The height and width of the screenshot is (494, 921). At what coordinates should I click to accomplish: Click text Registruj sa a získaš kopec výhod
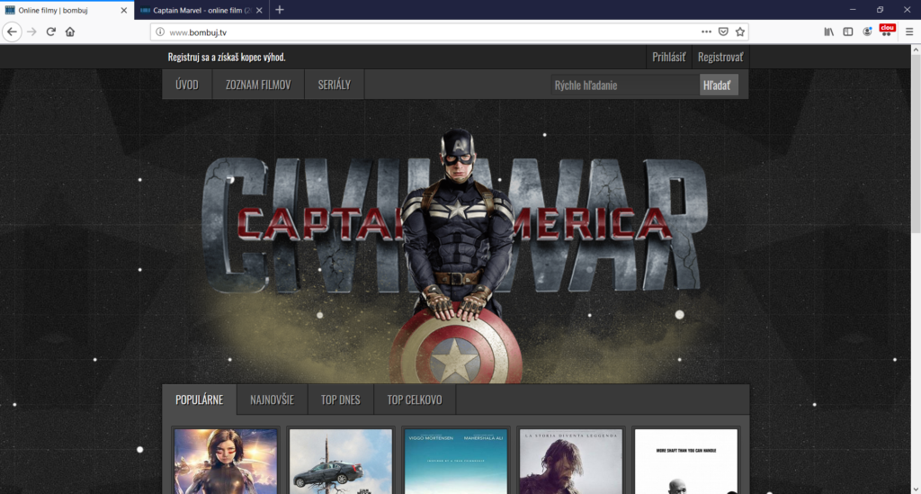coord(227,57)
